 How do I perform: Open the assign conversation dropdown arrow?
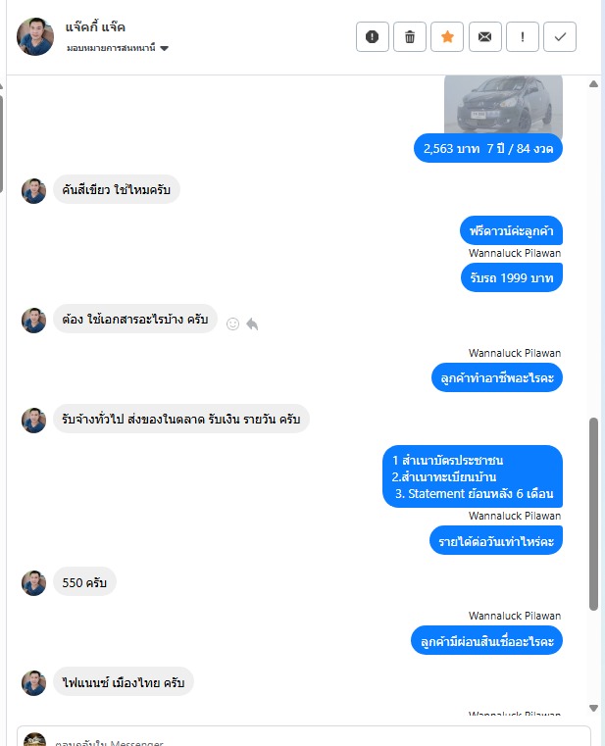[x=164, y=48]
